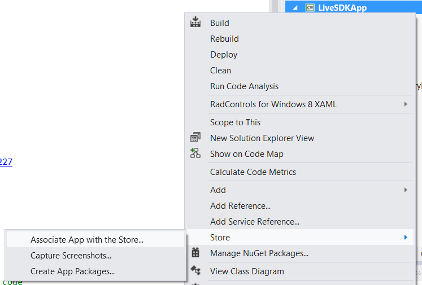Viewport: 422px width, 285px height.
Task: Click the LiveSDKApp project icon
Action: click(x=310, y=7)
